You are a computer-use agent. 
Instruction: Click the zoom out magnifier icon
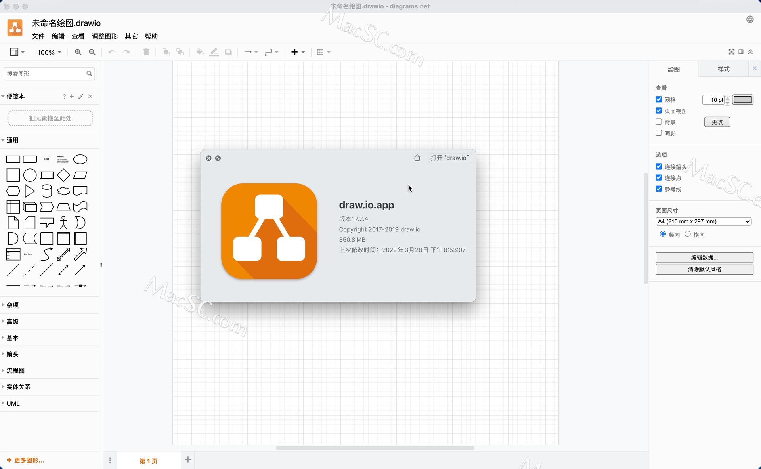[92, 52]
